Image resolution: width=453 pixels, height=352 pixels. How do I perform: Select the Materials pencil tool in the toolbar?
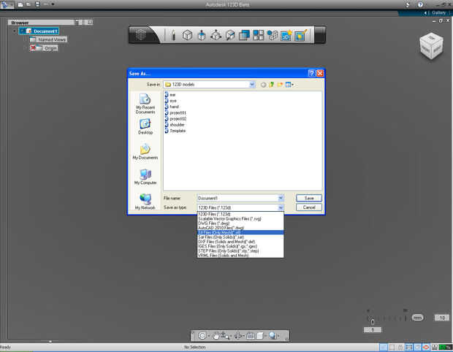tap(301, 35)
